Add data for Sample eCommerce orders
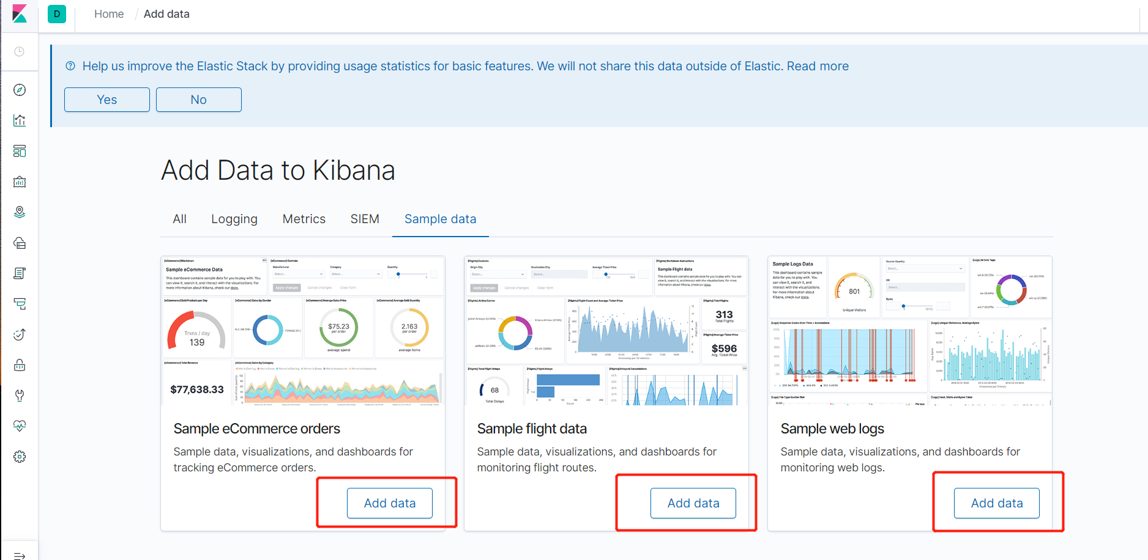 [390, 503]
